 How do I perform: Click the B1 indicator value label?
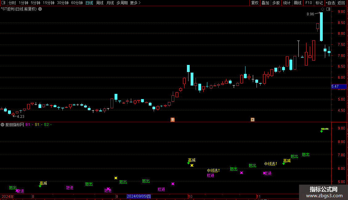29,125
